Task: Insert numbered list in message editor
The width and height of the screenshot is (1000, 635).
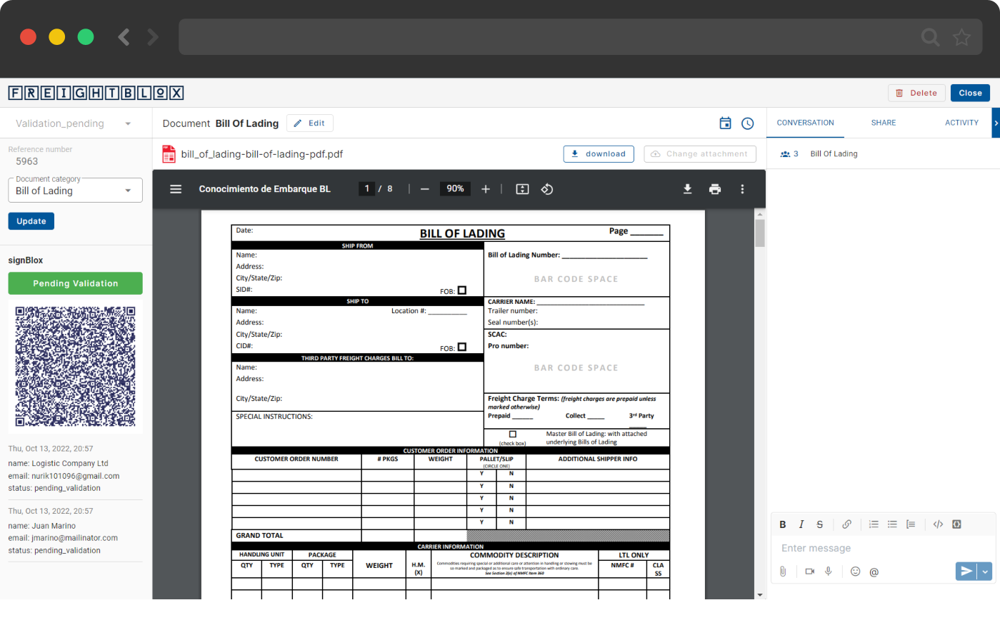Action: 874,524
